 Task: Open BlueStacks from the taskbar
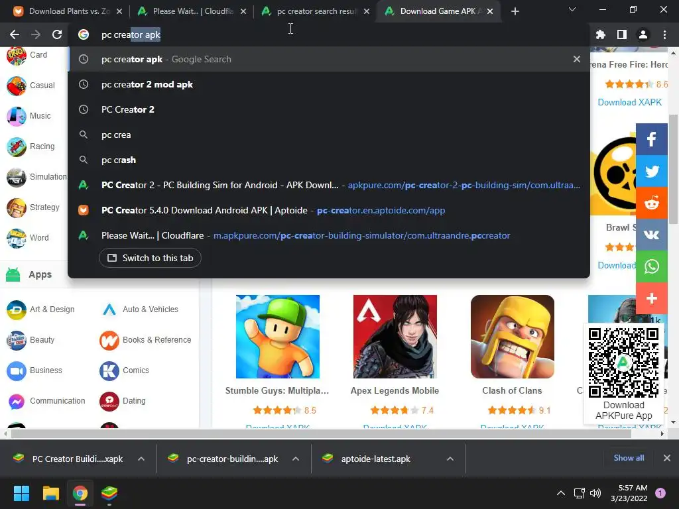(x=109, y=493)
